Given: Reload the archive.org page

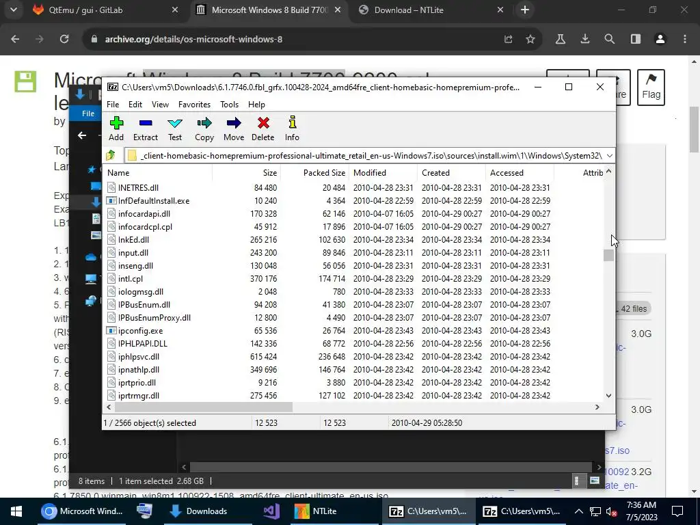Looking at the screenshot, I should 64,39.
